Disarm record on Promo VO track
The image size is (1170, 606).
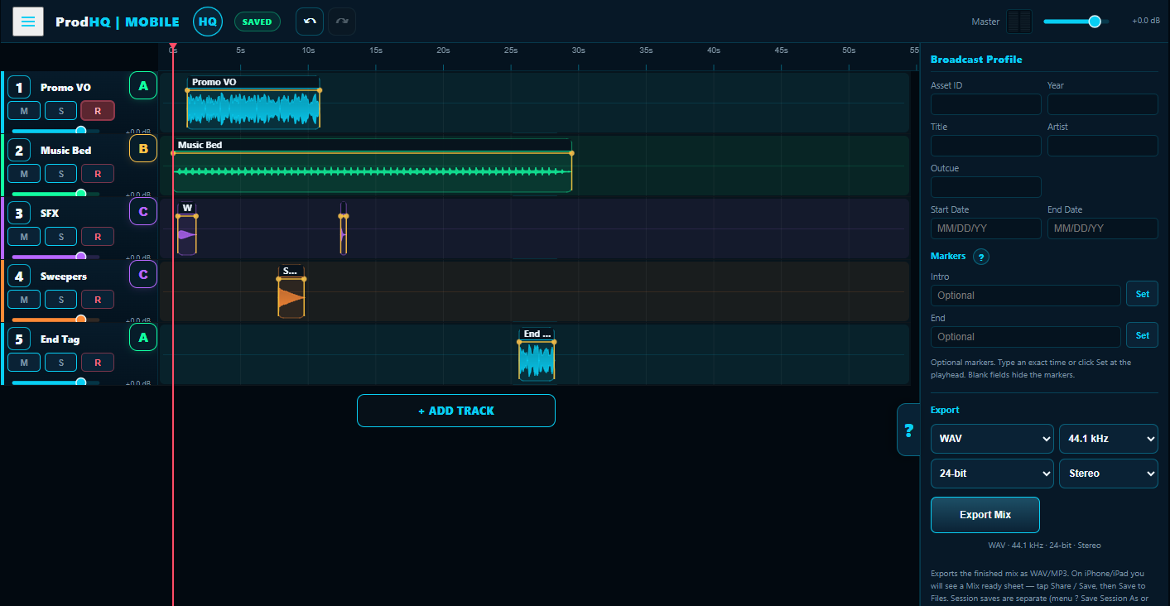coord(98,111)
